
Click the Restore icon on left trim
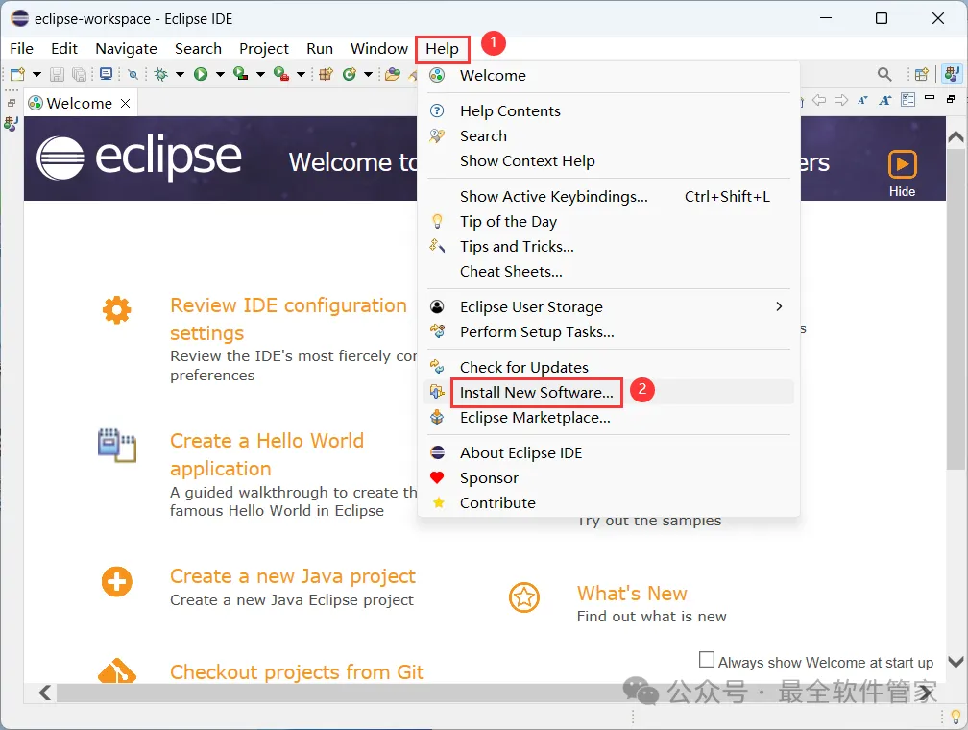12,103
